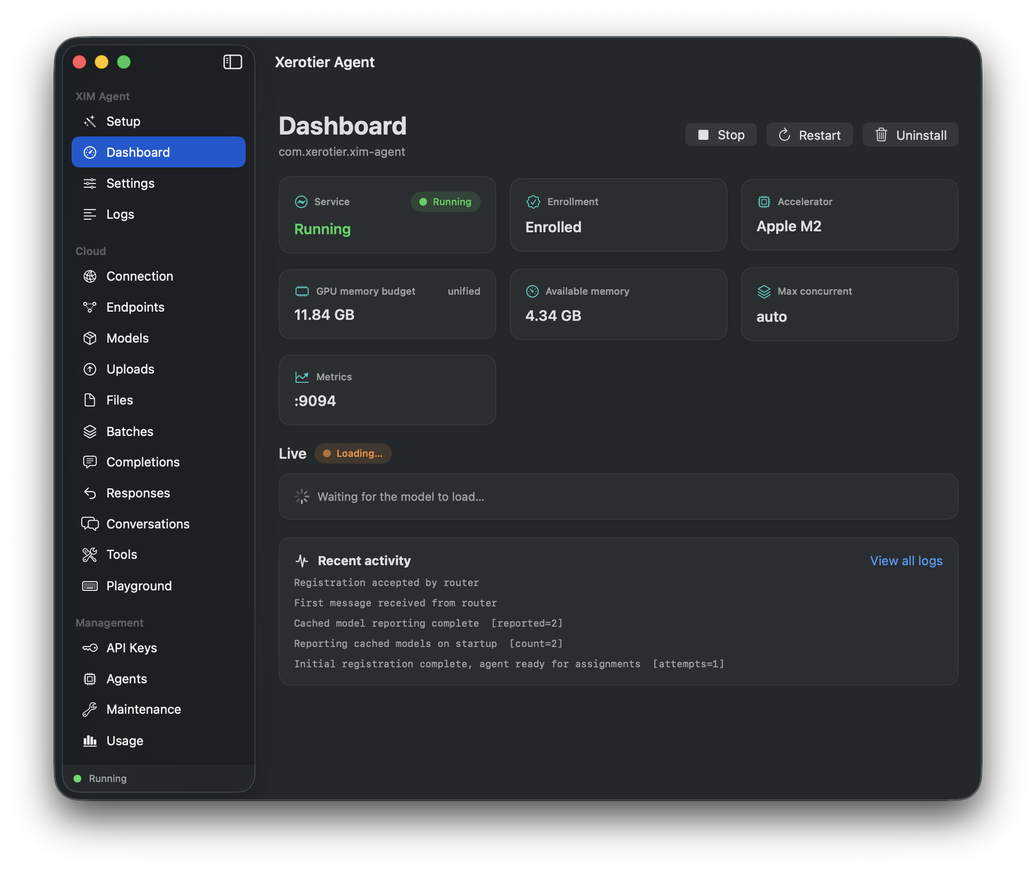Click the Agents chip icon
The height and width of the screenshot is (872, 1036).
tap(89, 679)
